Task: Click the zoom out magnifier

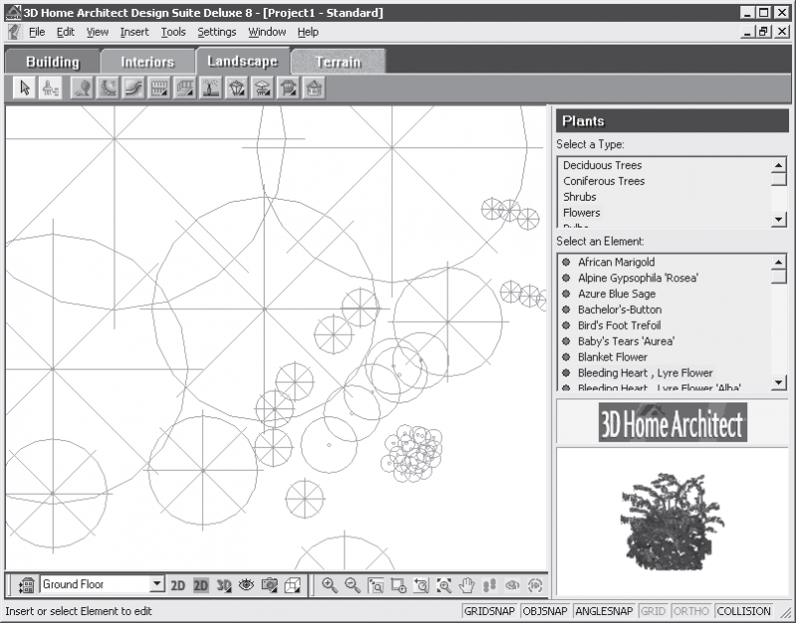Action: (352, 585)
